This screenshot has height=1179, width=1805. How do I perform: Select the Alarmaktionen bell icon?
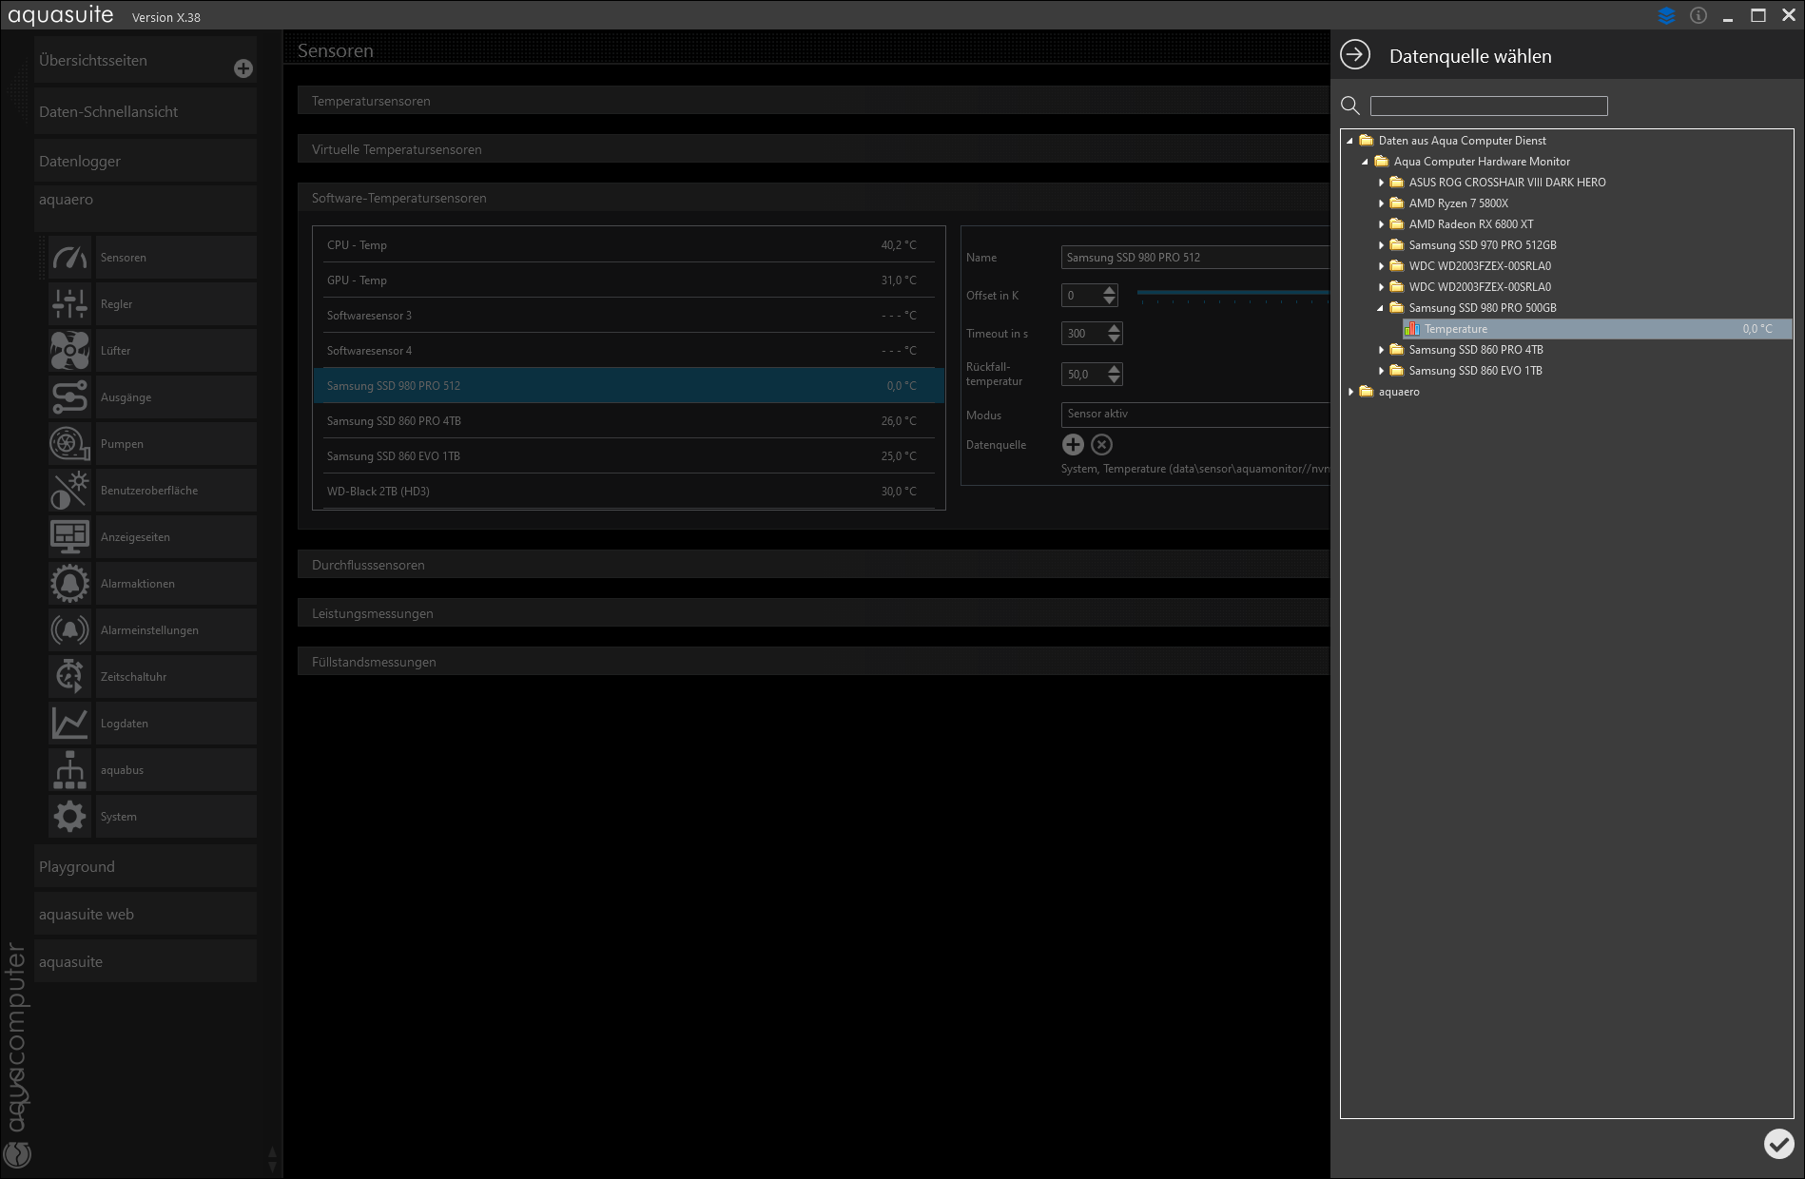[69, 584]
